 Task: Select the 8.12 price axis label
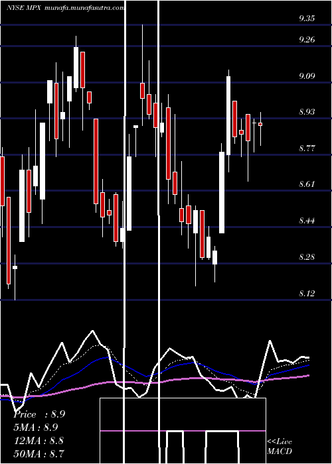(x=307, y=293)
